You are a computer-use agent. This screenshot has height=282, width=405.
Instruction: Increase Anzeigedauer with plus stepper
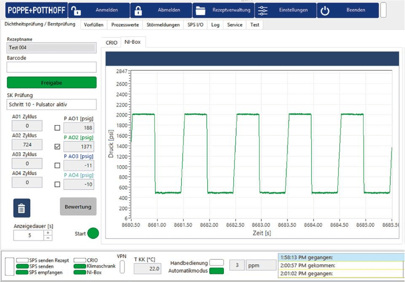click(x=48, y=233)
